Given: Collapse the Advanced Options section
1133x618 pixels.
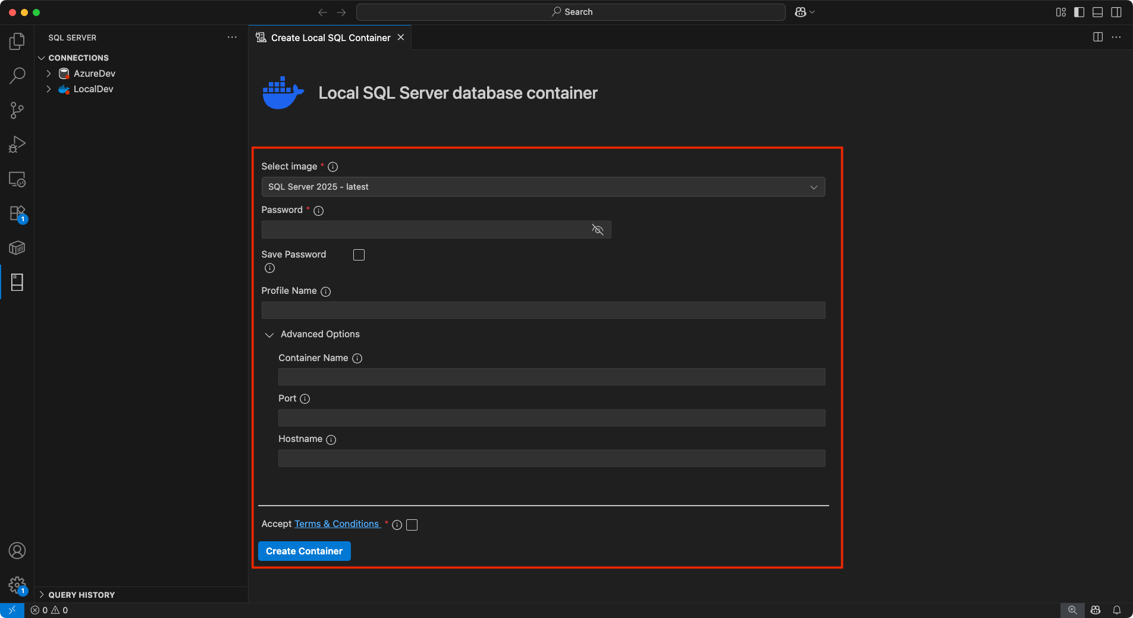Looking at the screenshot, I should tap(269, 335).
